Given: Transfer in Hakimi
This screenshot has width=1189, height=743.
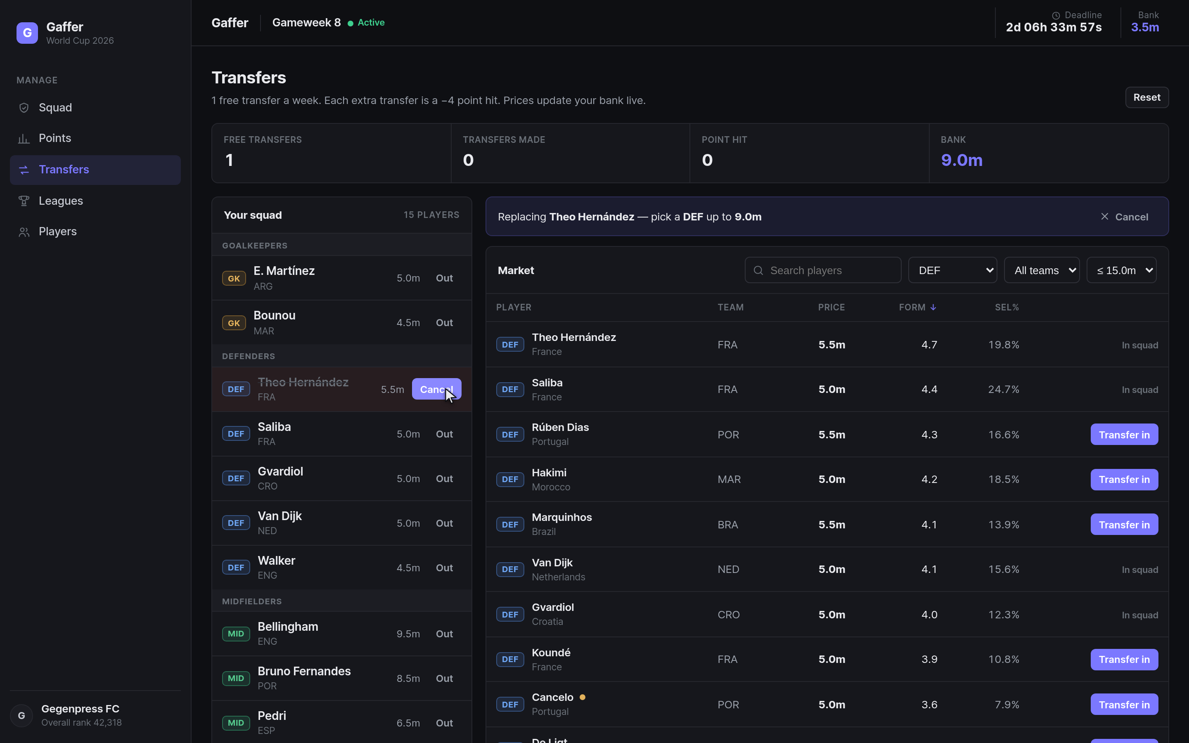Looking at the screenshot, I should [1124, 479].
